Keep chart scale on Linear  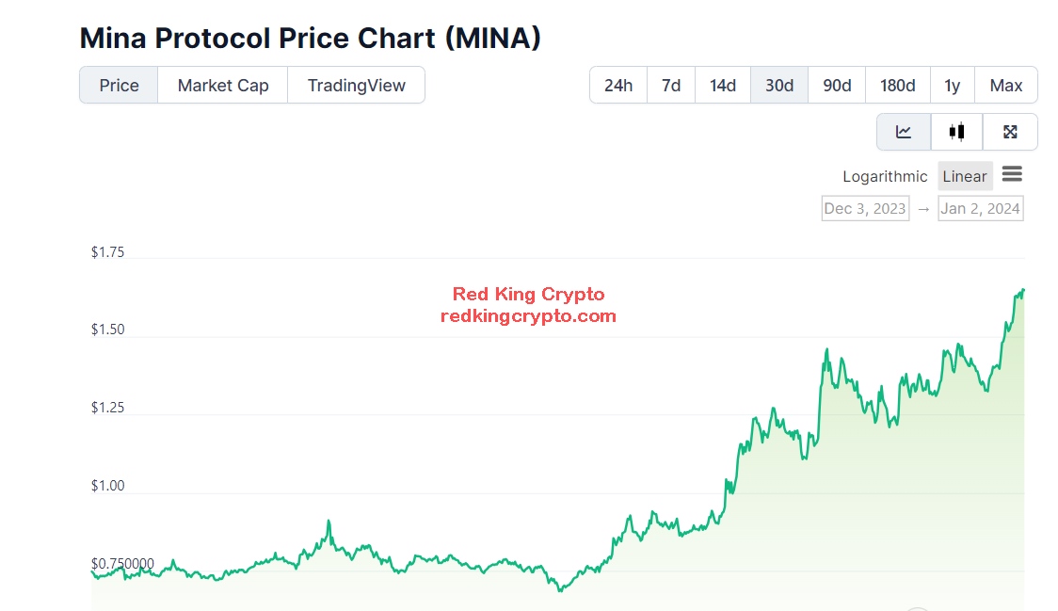tap(964, 176)
